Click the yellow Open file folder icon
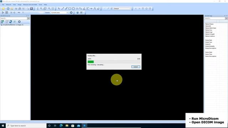The image size is (228, 128). point(4,9)
